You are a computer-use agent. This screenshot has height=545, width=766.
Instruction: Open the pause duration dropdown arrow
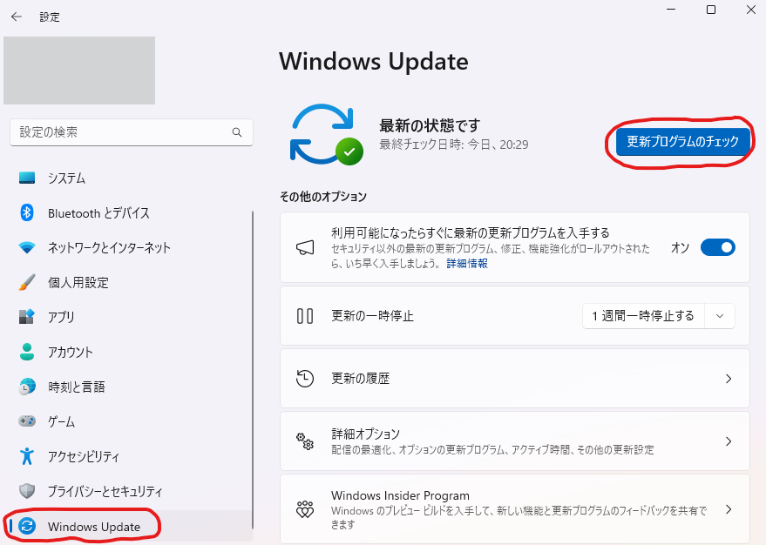(720, 316)
